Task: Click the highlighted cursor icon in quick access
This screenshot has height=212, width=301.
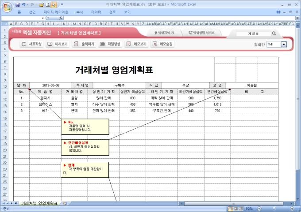Action: pyautogui.click(x=54, y=4)
